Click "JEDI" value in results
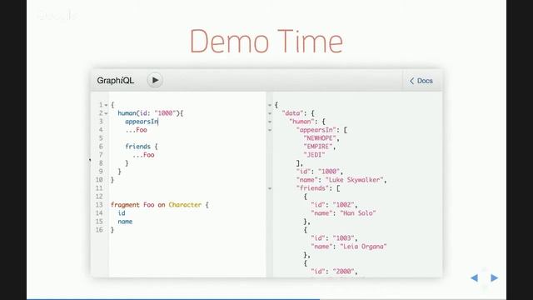The image size is (533, 300). [315, 155]
